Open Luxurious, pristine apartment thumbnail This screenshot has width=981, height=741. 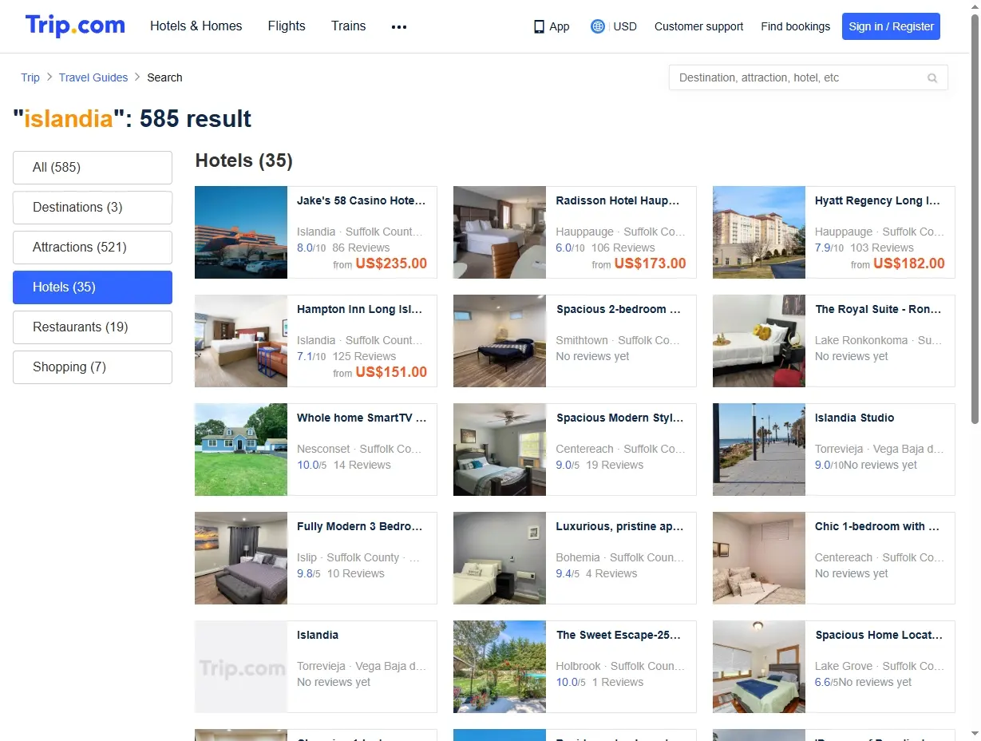click(500, 558)
